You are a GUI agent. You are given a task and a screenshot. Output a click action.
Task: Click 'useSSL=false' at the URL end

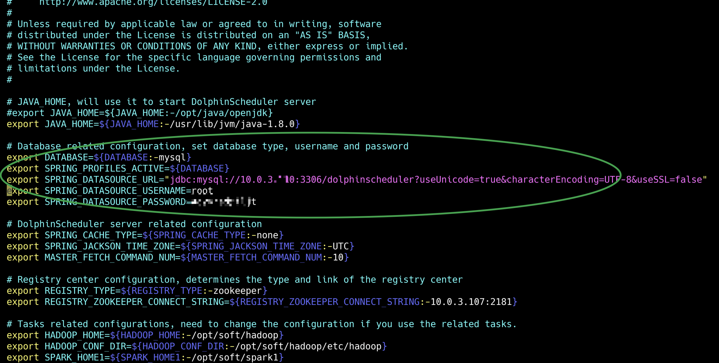[669, 180]
